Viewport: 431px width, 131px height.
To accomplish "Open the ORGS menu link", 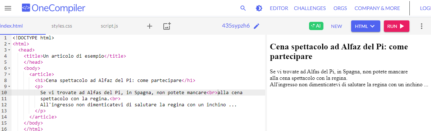I will click(340, 8).
